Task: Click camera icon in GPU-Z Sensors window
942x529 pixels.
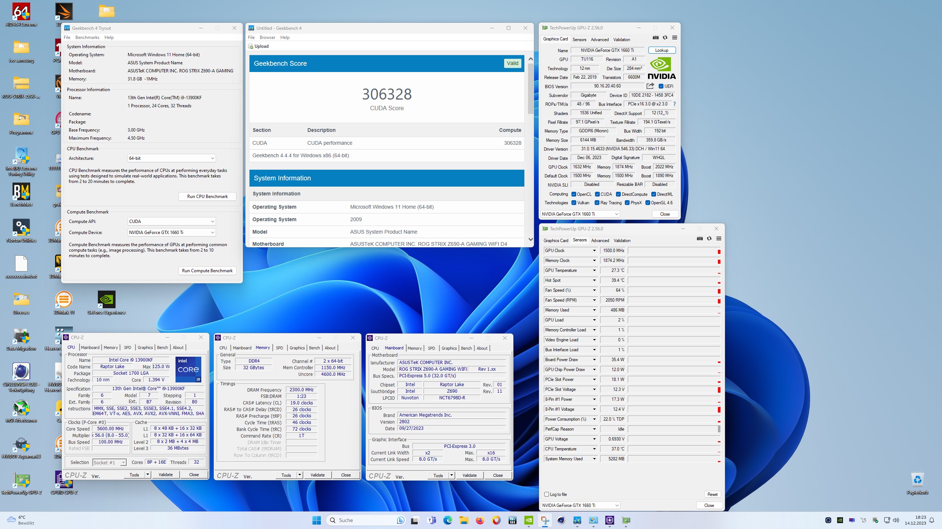Action: click(x=700, y=238)
